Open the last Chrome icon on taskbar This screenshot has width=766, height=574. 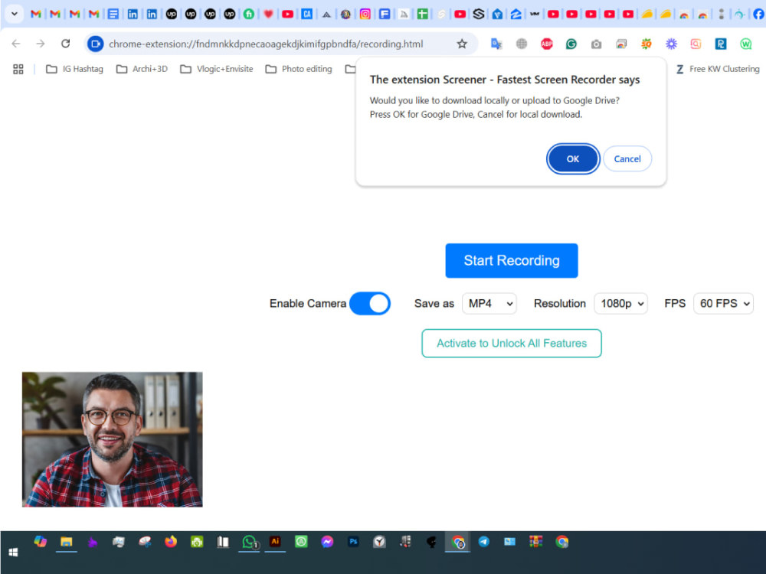tap(561, 542)
